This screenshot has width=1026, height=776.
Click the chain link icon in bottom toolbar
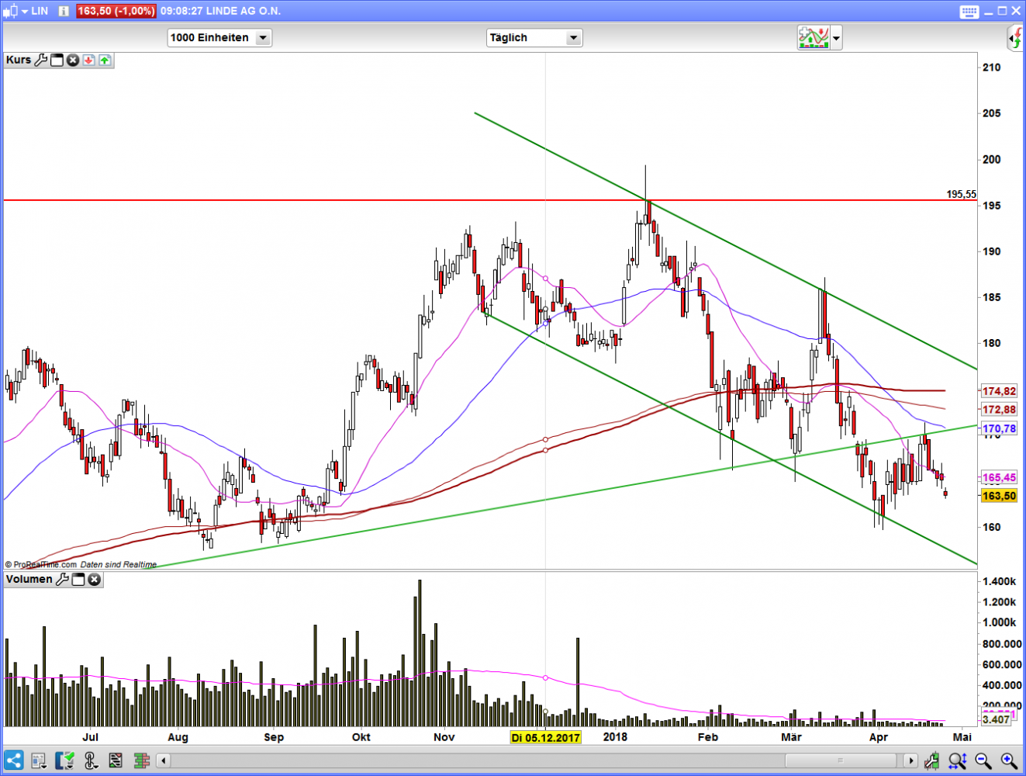90,760
